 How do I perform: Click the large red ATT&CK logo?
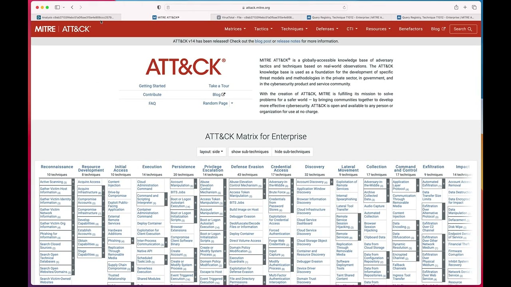click(186, 67)
